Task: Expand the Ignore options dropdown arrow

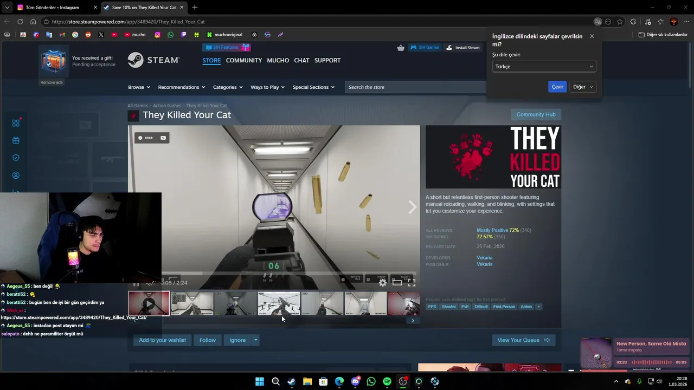Action: [x=255, y=340]
